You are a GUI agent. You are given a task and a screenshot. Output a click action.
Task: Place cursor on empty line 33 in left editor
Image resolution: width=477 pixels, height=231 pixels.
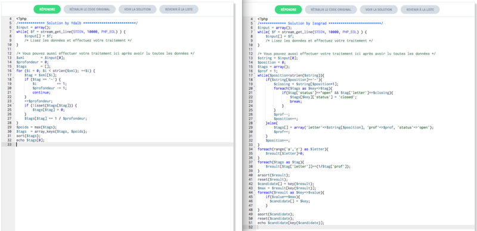[x=124, y=145]
